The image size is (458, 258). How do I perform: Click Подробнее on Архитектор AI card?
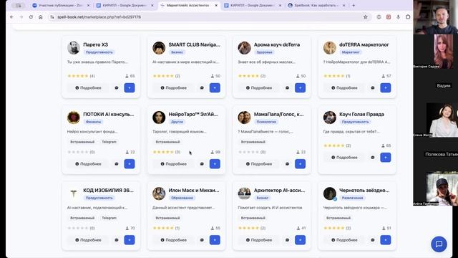point(259,240)
